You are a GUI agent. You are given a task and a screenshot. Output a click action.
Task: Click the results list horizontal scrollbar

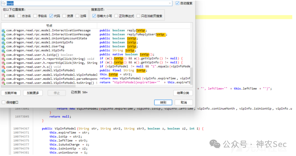(x=38, y=86)
